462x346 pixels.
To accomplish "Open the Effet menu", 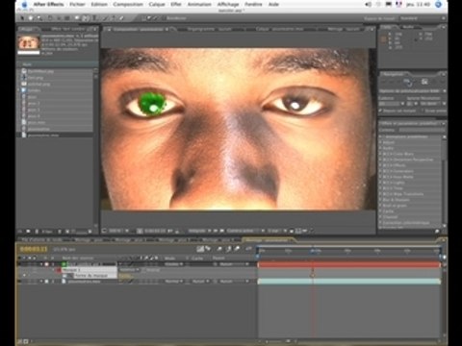I will [x=176, y=5].
